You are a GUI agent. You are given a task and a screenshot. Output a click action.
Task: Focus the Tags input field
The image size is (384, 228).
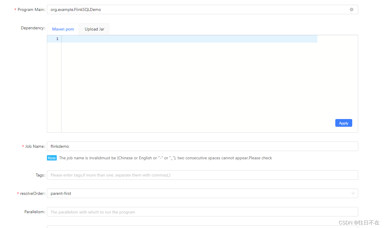[202, 175]
